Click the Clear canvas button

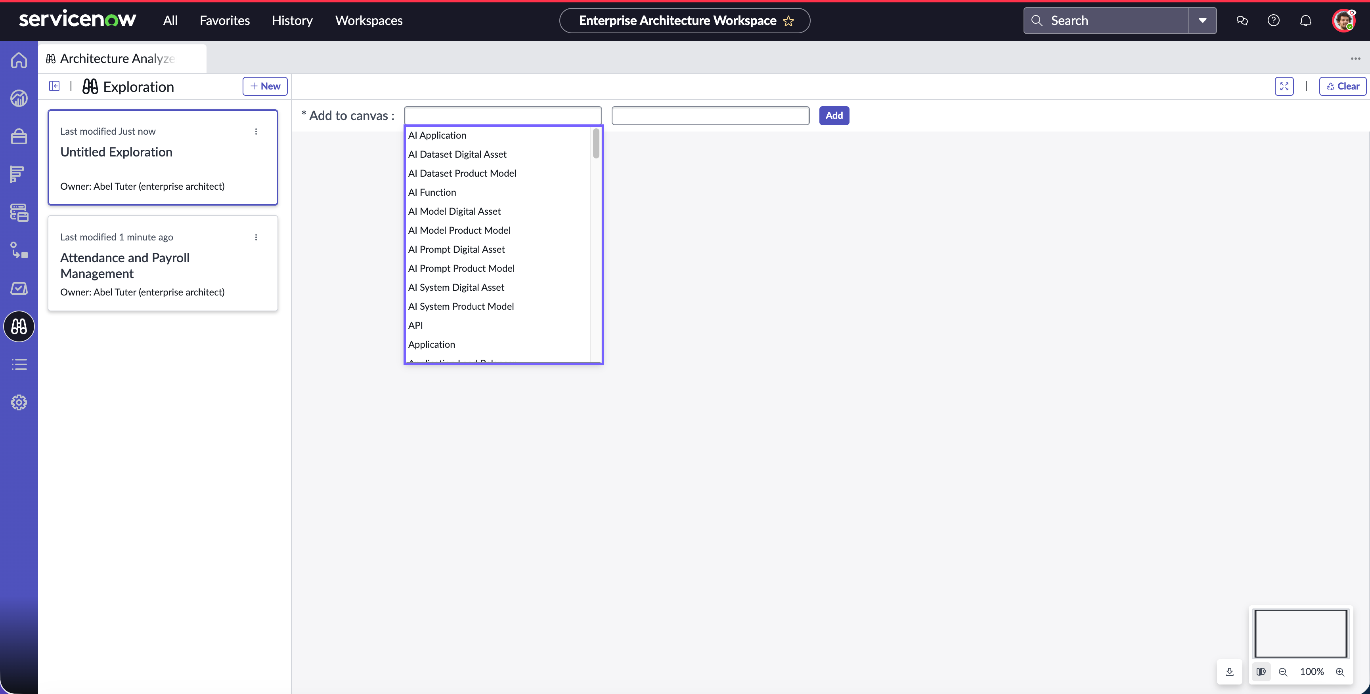click(1343, 86)
